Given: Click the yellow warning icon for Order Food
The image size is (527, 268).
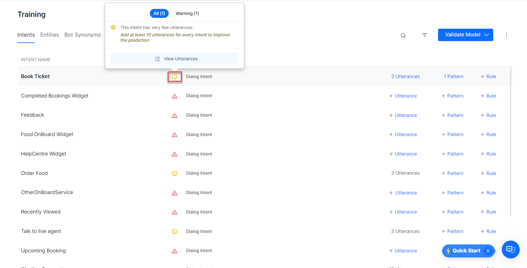Looking at the screenshot, I should click(174, 173).
